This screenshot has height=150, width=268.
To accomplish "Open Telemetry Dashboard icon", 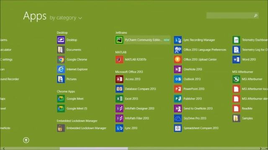I will click(x=236, y=40).
